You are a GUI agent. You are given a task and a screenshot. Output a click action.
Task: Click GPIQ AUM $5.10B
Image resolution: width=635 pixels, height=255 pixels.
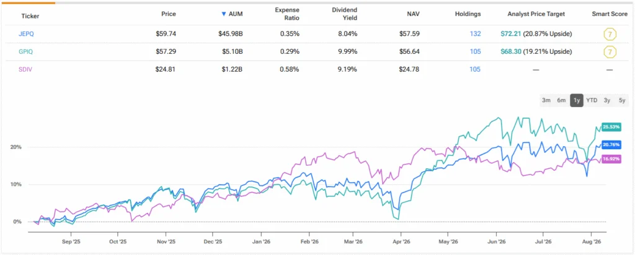tap(232, 52)
